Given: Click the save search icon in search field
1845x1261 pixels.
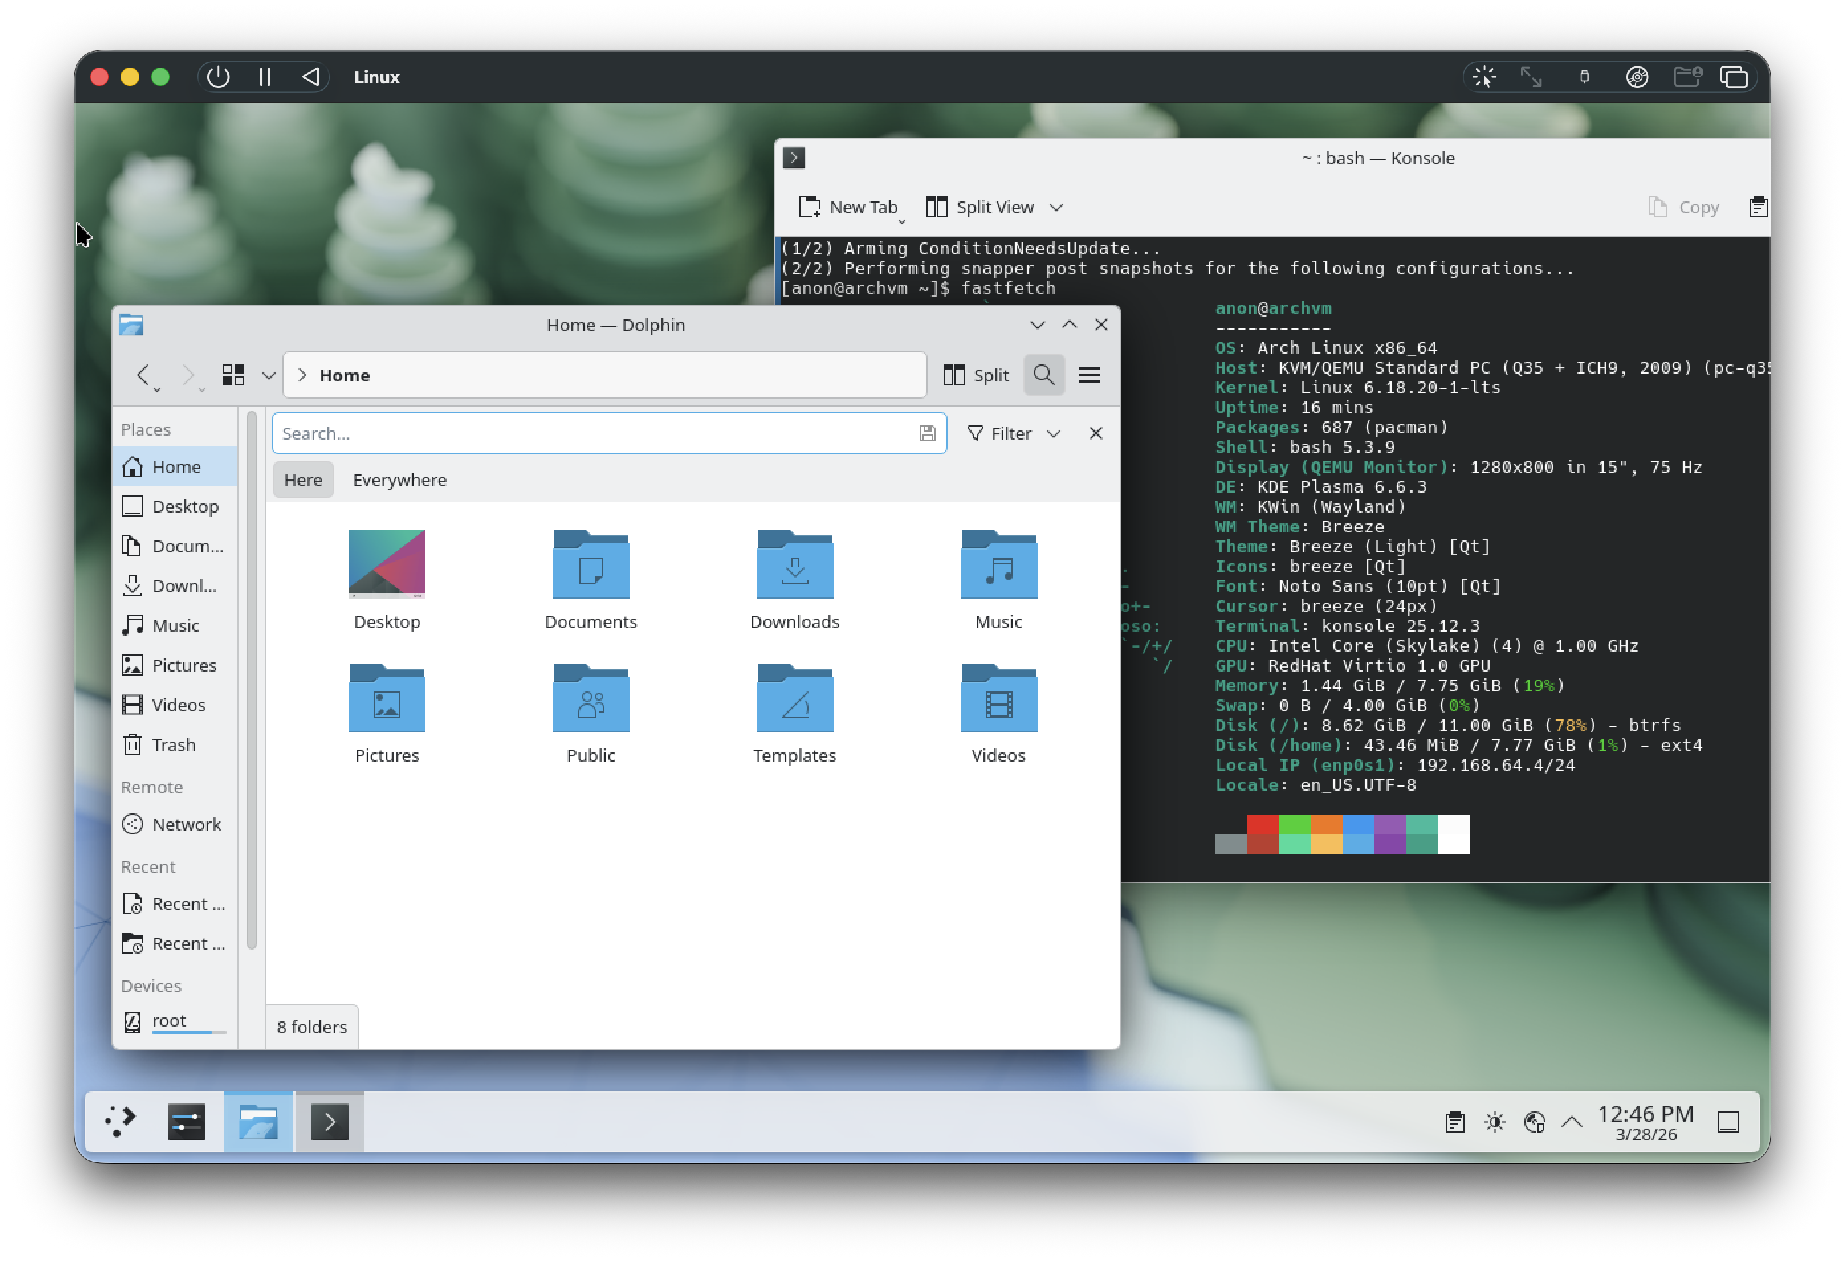Looking at the screenshot, I should 926,433.
